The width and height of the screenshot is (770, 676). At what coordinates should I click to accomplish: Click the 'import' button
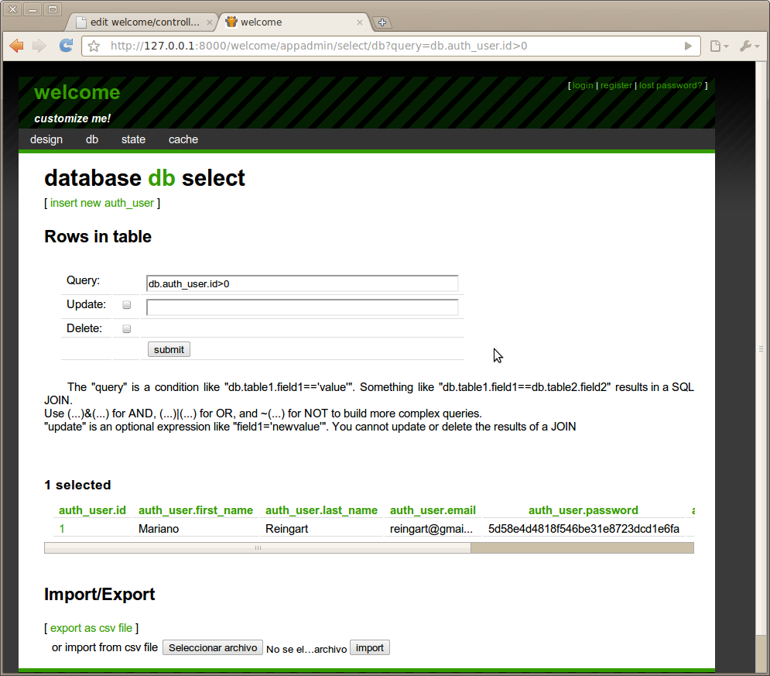tap(370, 648)
